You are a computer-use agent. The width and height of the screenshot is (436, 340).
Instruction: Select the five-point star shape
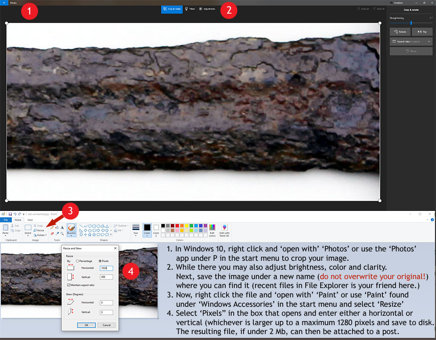(90, 235)
